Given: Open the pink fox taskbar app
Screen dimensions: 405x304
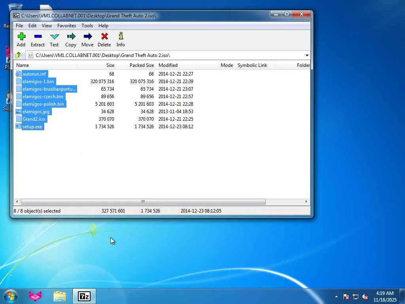Looking at the screenshot, I should pyautogui.click(x=35, y=296).
